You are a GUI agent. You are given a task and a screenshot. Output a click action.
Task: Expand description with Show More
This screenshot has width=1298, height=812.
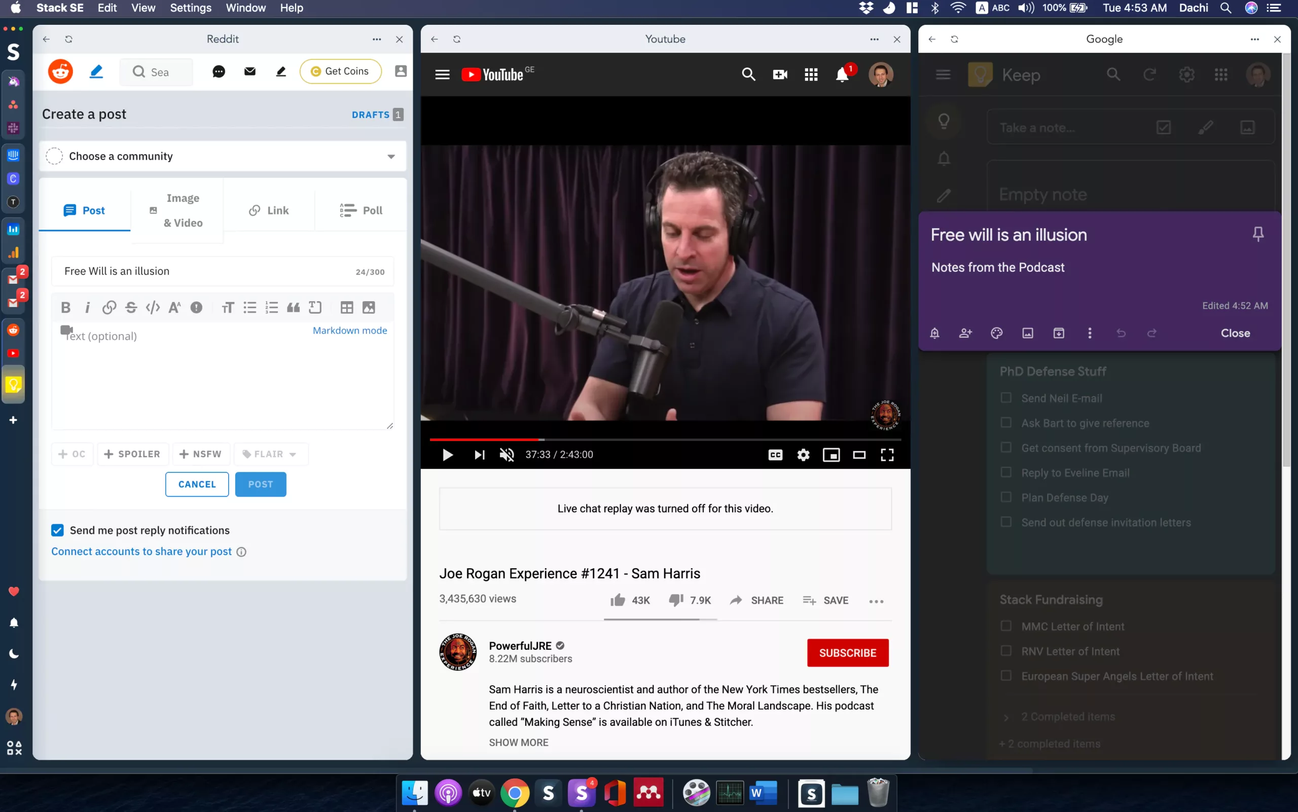(x=519, y=742)
